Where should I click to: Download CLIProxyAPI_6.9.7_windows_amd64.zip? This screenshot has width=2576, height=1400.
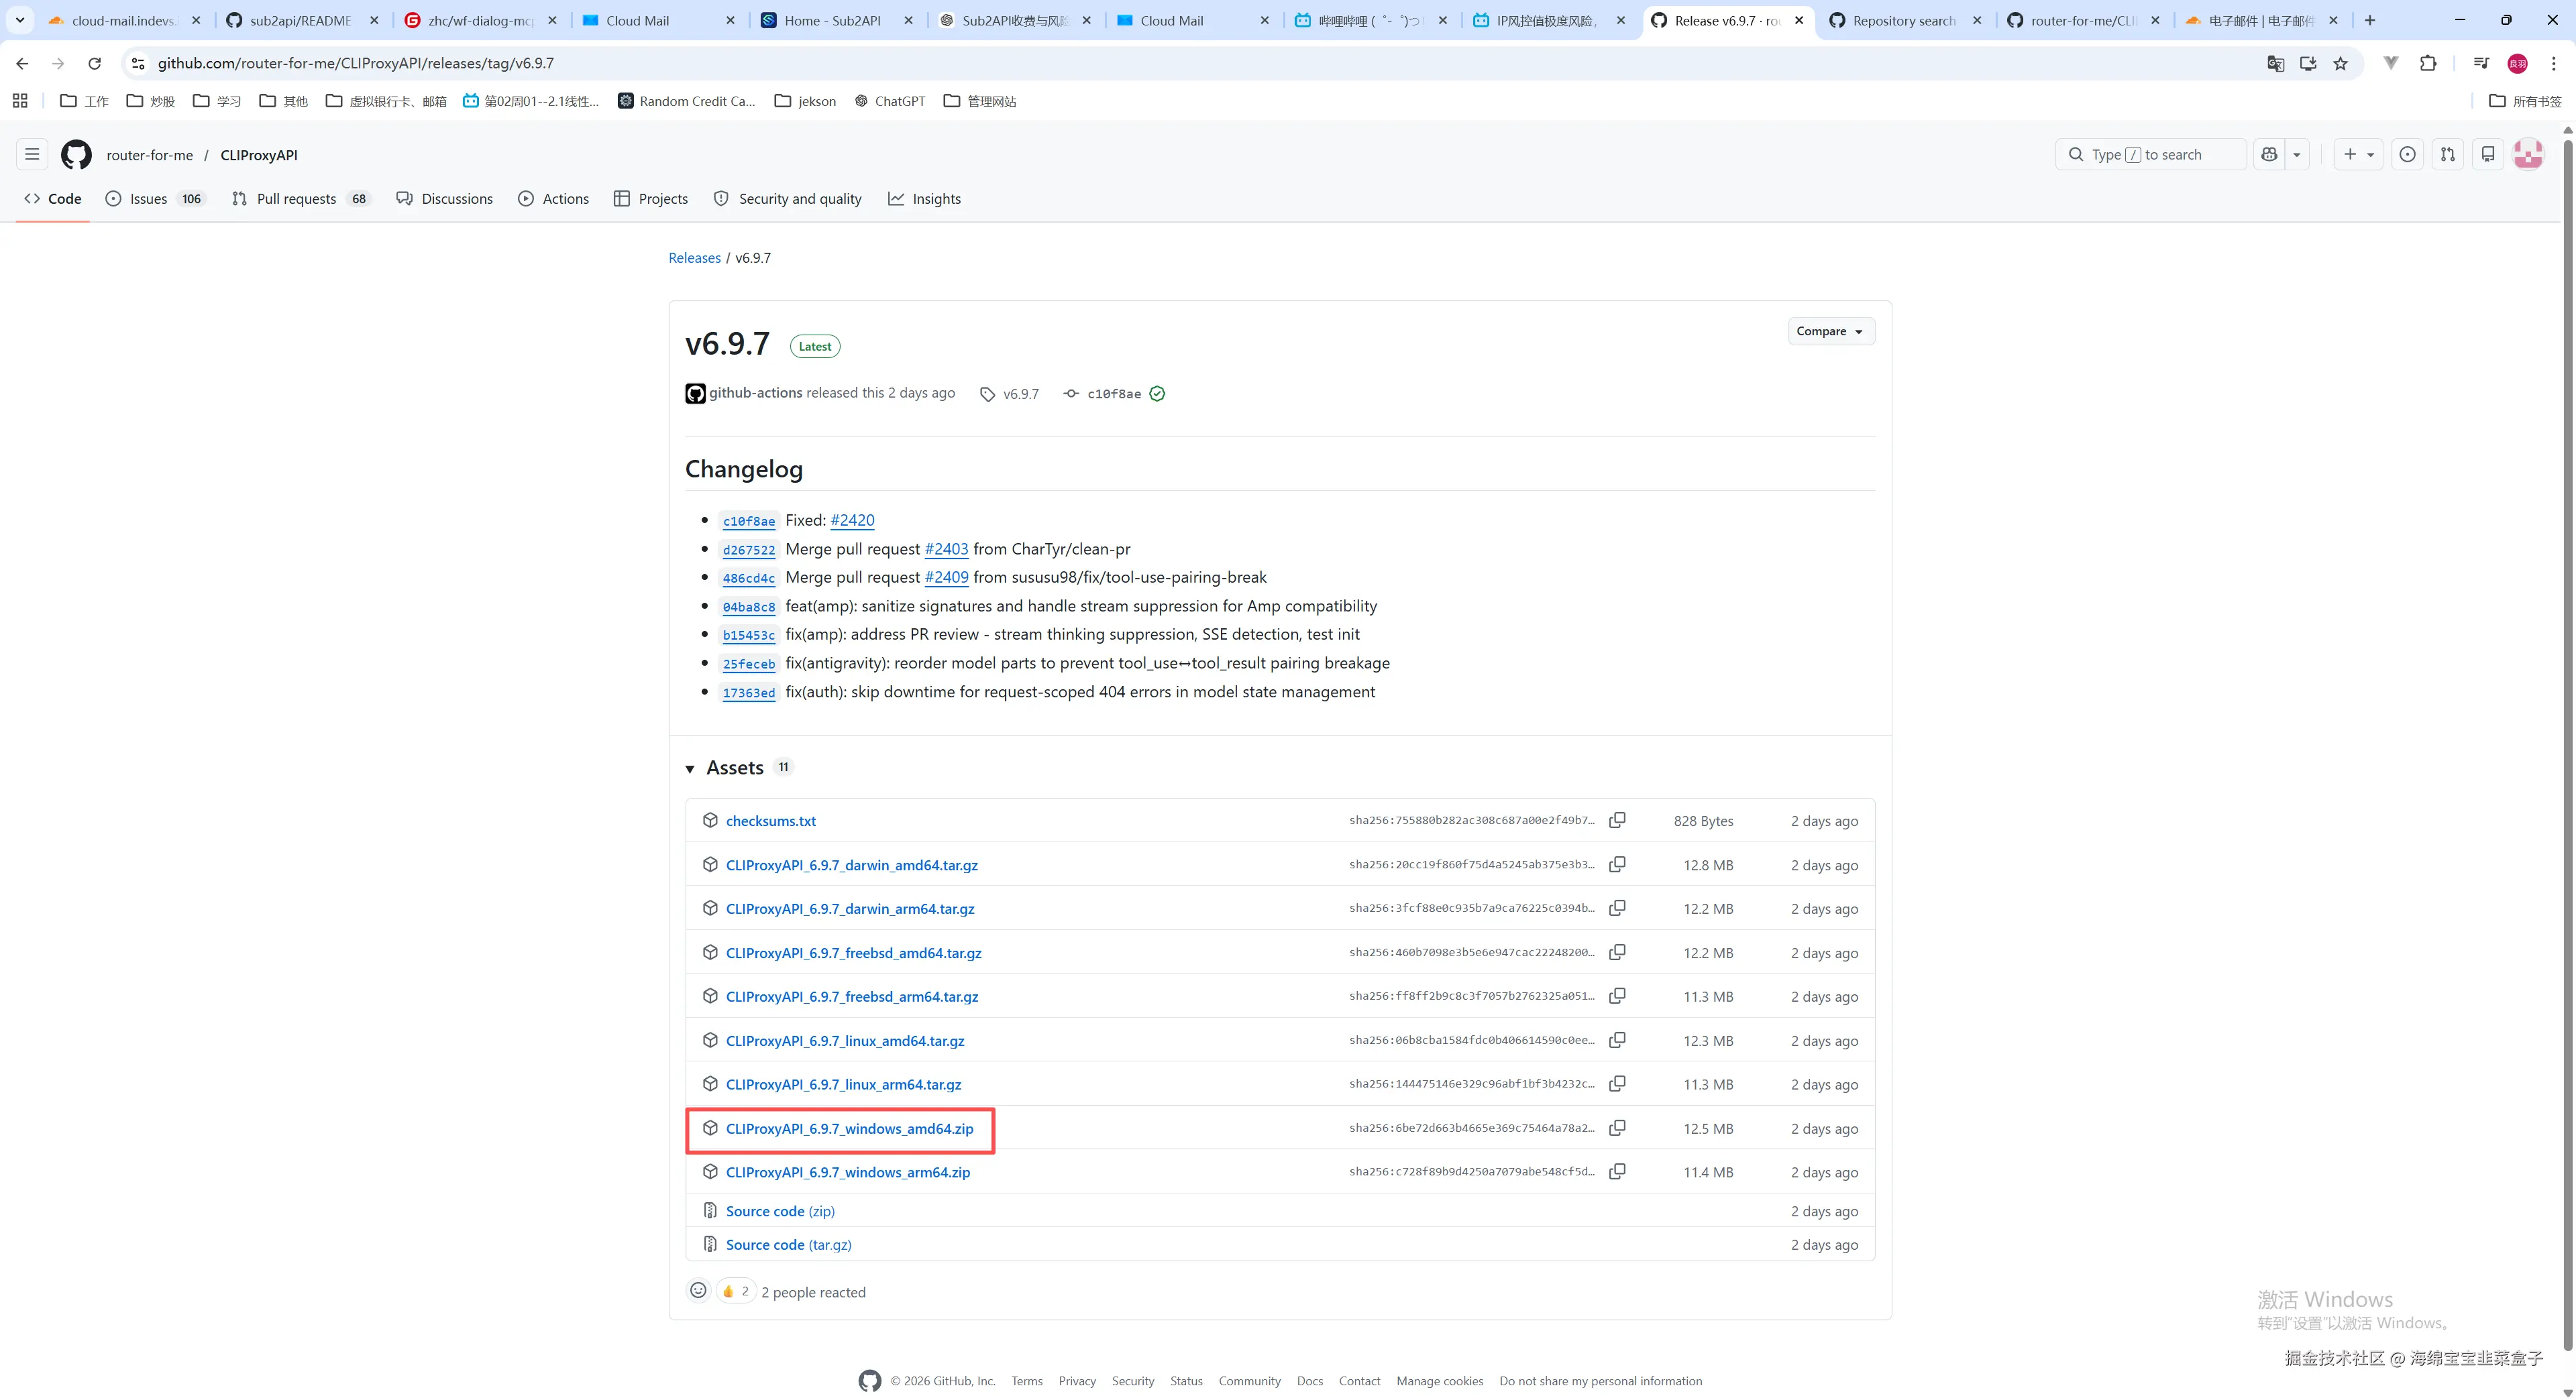[x=849, y=1129]
